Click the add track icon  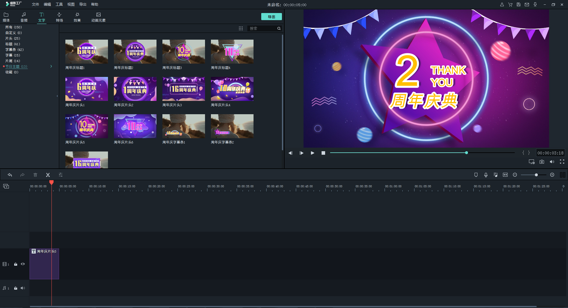click(6, 186)
